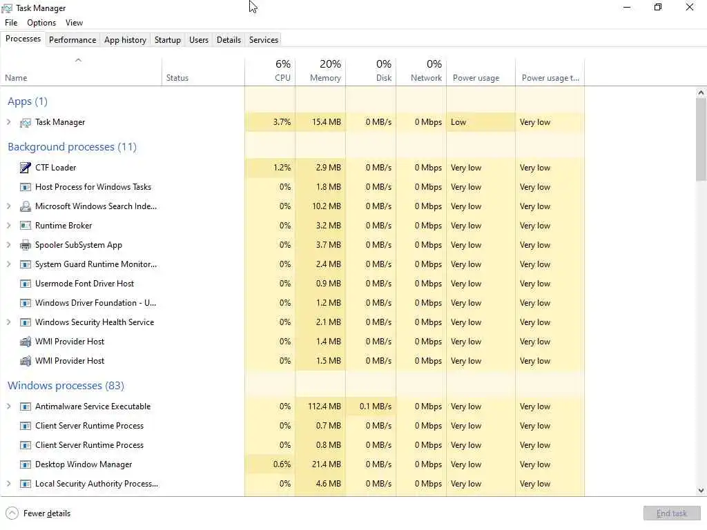Sort by the Status column header
This screenshot has height=530, width=707.
click(204, 71)
